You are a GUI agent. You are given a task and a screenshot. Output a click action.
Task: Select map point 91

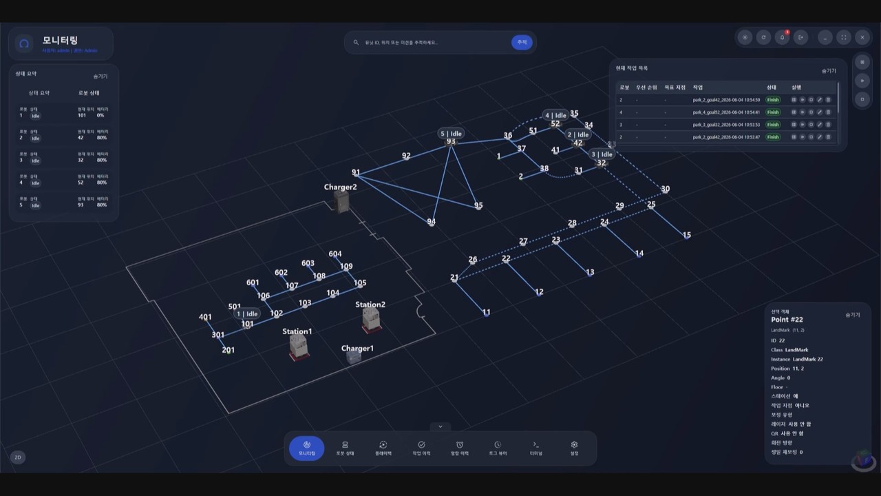[x=356, y=172]
